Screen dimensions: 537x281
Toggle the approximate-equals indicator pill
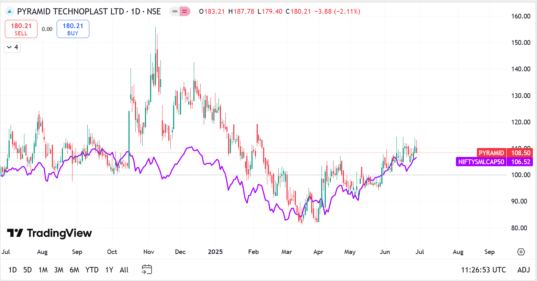(x=185, y=12)
